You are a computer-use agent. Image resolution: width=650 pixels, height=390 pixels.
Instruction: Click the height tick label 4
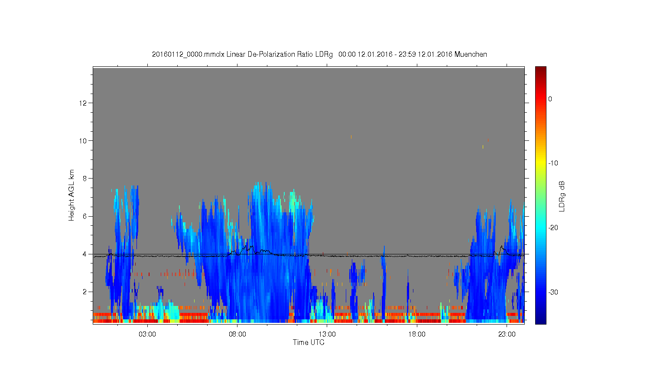click(85, 254)
